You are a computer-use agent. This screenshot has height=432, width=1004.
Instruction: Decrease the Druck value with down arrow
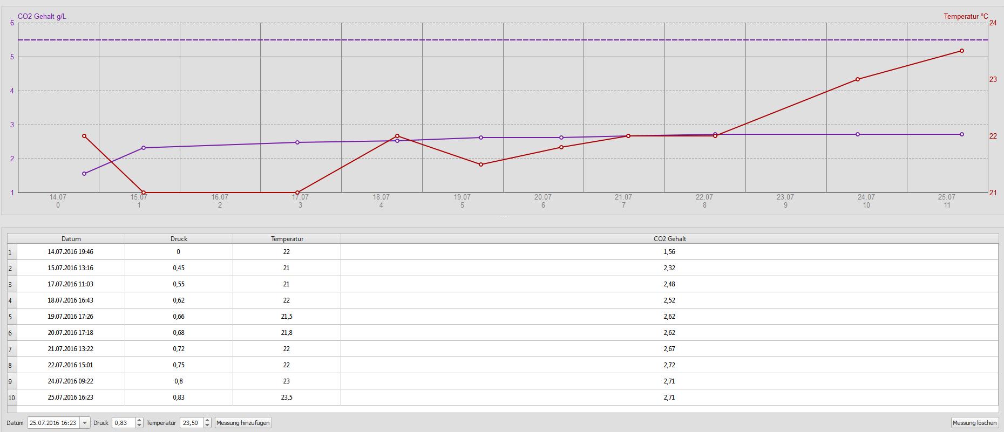(x=139, y=426)
